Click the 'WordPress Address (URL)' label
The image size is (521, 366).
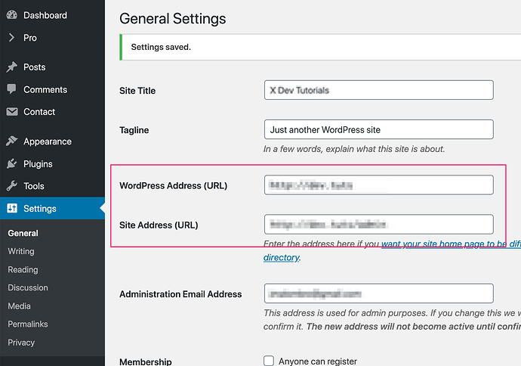[173, 186]
